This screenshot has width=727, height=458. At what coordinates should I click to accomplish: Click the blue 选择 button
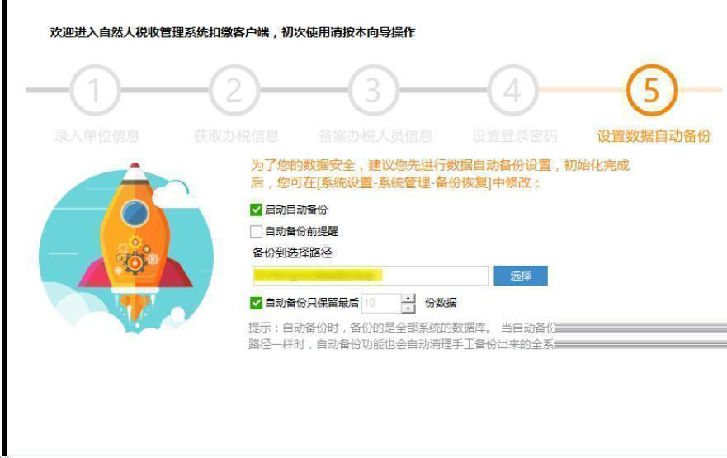tap(521, 276)
